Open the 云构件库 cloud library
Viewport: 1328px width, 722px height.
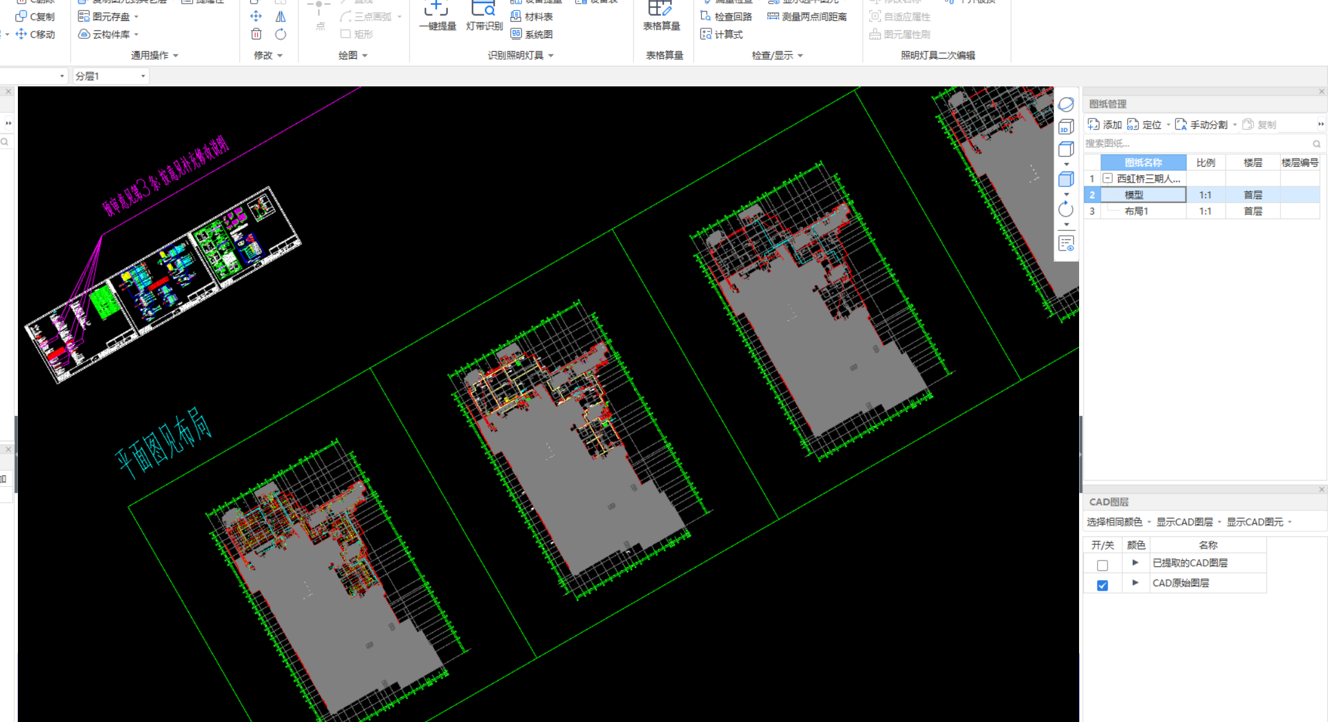tap(104, 35)
